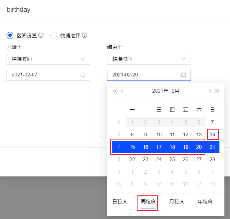The width and height of the screenshot is (230, 219).
Task: Choose day 10 in week 6 row
Action: [x=159, y=135]
